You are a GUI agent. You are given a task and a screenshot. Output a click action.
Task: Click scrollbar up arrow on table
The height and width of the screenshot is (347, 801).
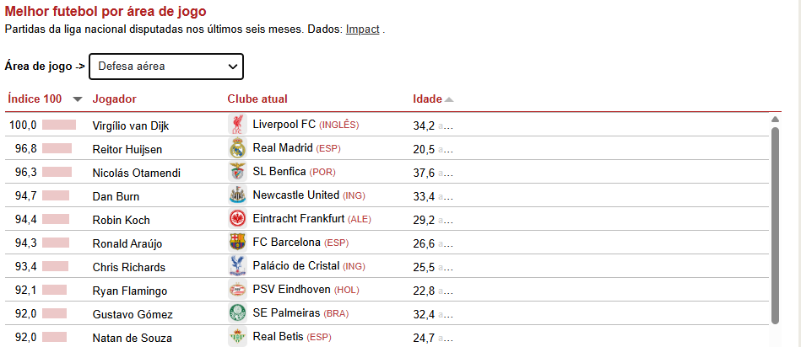tap(775, 120)
